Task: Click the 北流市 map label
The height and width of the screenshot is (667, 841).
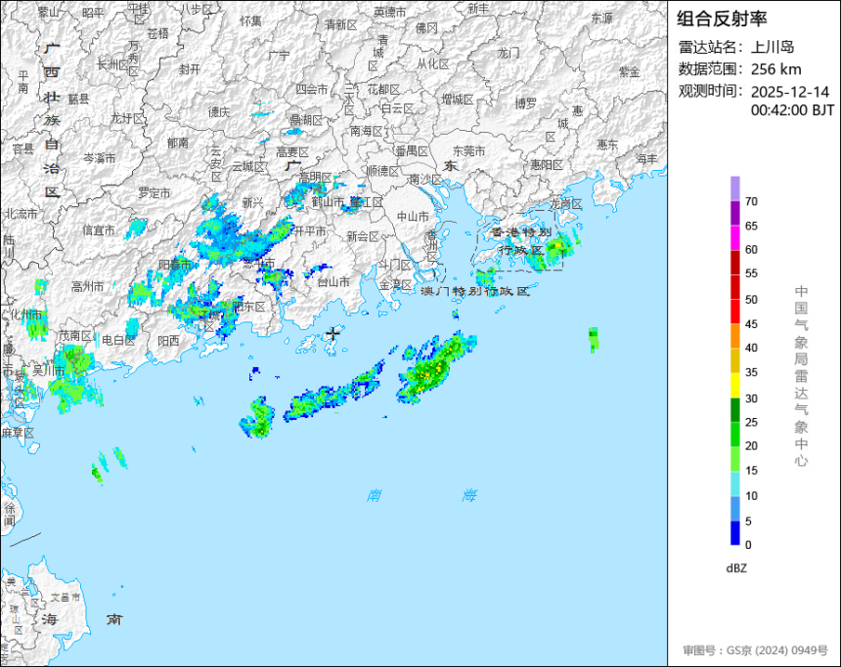Action: (x=22, y=214)
